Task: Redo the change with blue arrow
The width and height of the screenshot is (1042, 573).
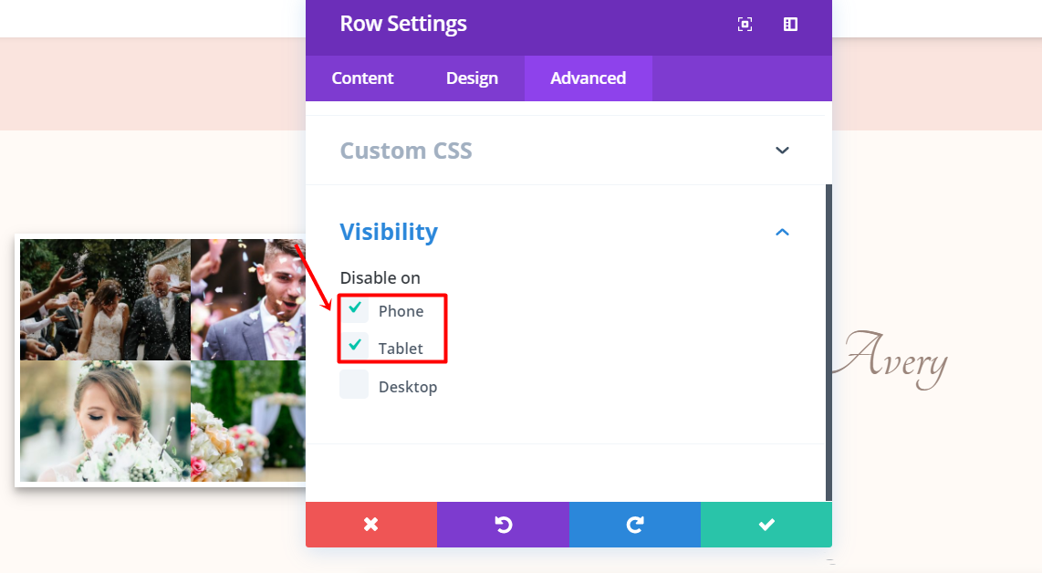Action: coord(635,524)
